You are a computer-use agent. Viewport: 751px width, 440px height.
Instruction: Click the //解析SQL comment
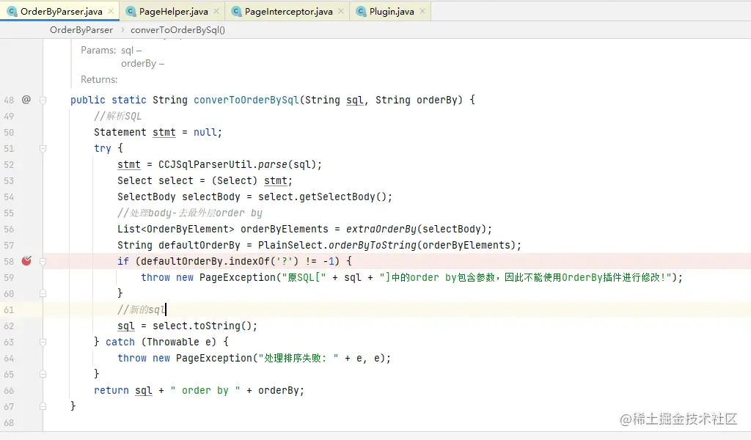coord(118,117)
